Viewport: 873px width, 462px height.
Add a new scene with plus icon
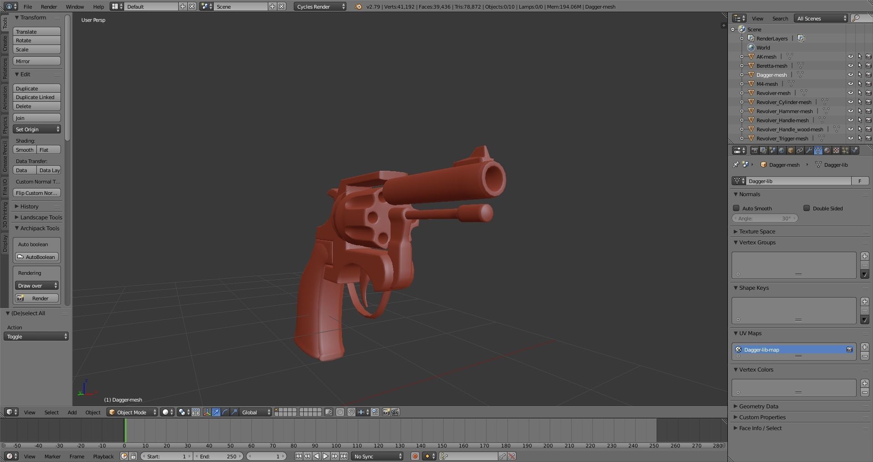(x=272, y=6)
